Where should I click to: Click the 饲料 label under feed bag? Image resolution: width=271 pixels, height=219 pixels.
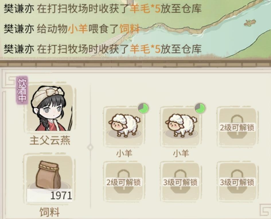point(50,212)
